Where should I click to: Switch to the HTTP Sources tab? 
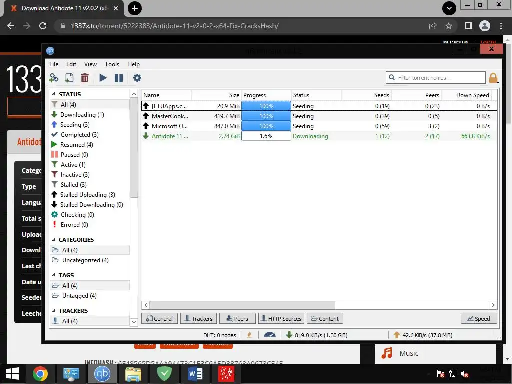[281, 318]
